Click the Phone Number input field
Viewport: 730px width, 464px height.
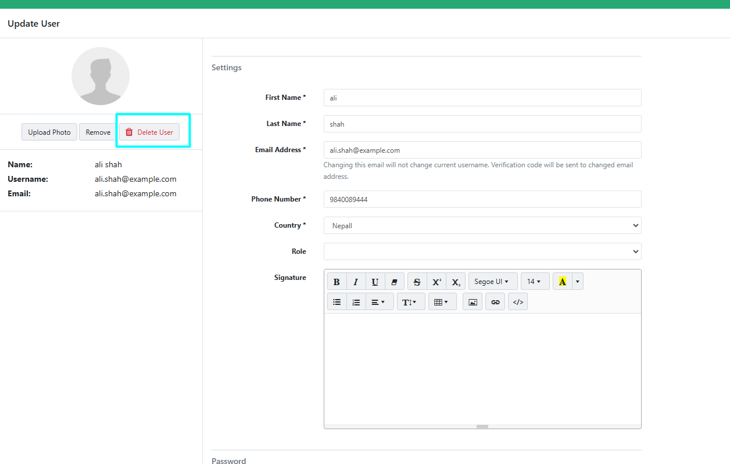482,199
